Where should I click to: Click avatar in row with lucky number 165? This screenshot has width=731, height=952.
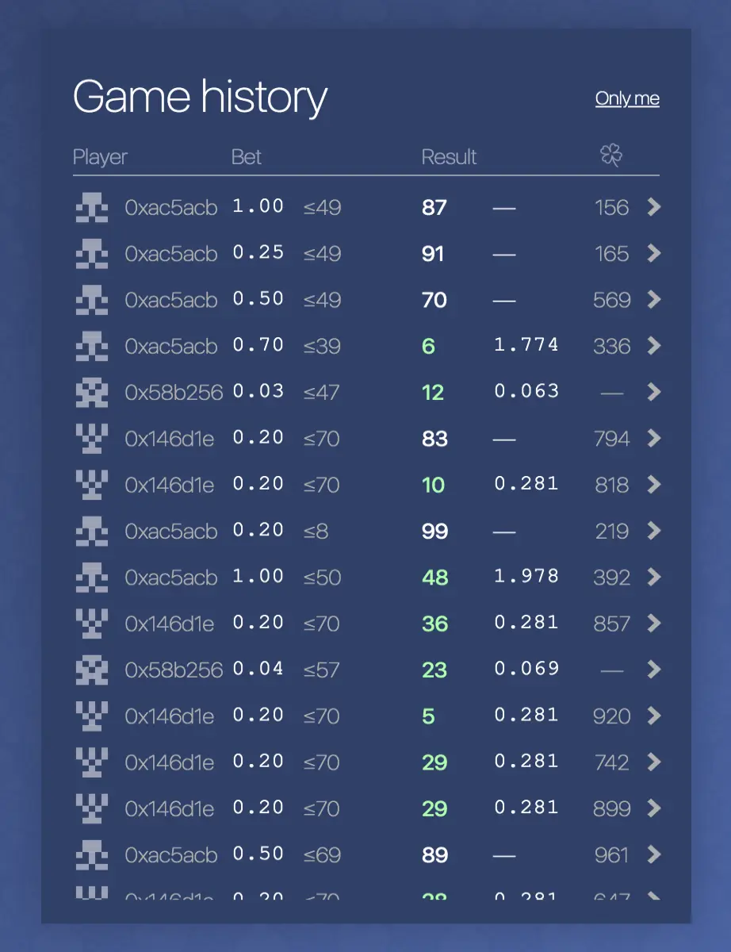[x=92, y=254]
